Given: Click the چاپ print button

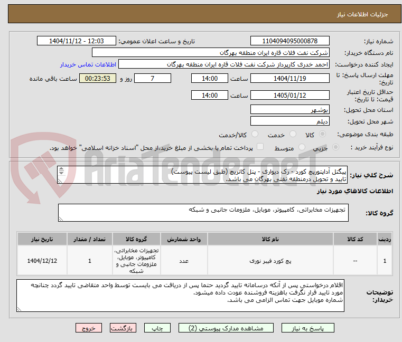Looking at the screenshot, I should 157,328.
